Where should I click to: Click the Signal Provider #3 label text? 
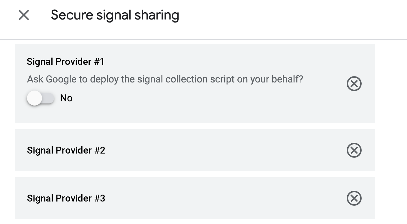point(66,198)
